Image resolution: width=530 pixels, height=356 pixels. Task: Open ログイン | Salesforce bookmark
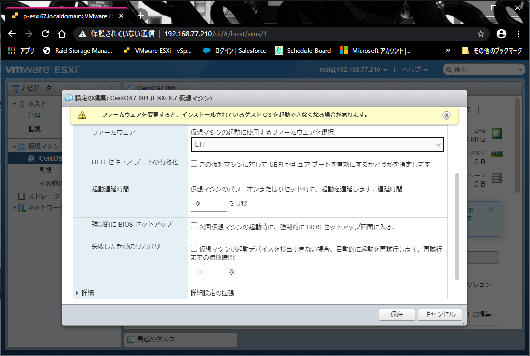tap(234, 51)
